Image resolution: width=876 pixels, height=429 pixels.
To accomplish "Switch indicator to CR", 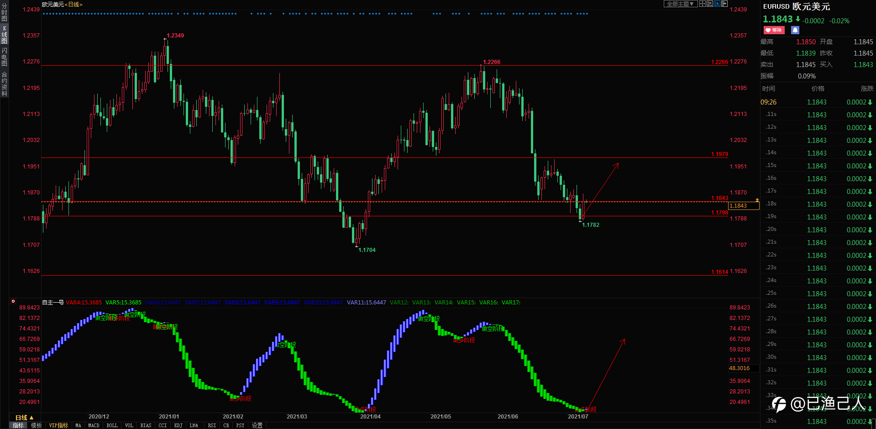I will pyautogui.click(x=226, y=425).
